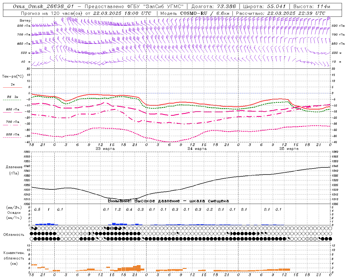Screen dimensions: 346x277
Task: Click the 24 марта date label
Action: [x=197, y=149]
